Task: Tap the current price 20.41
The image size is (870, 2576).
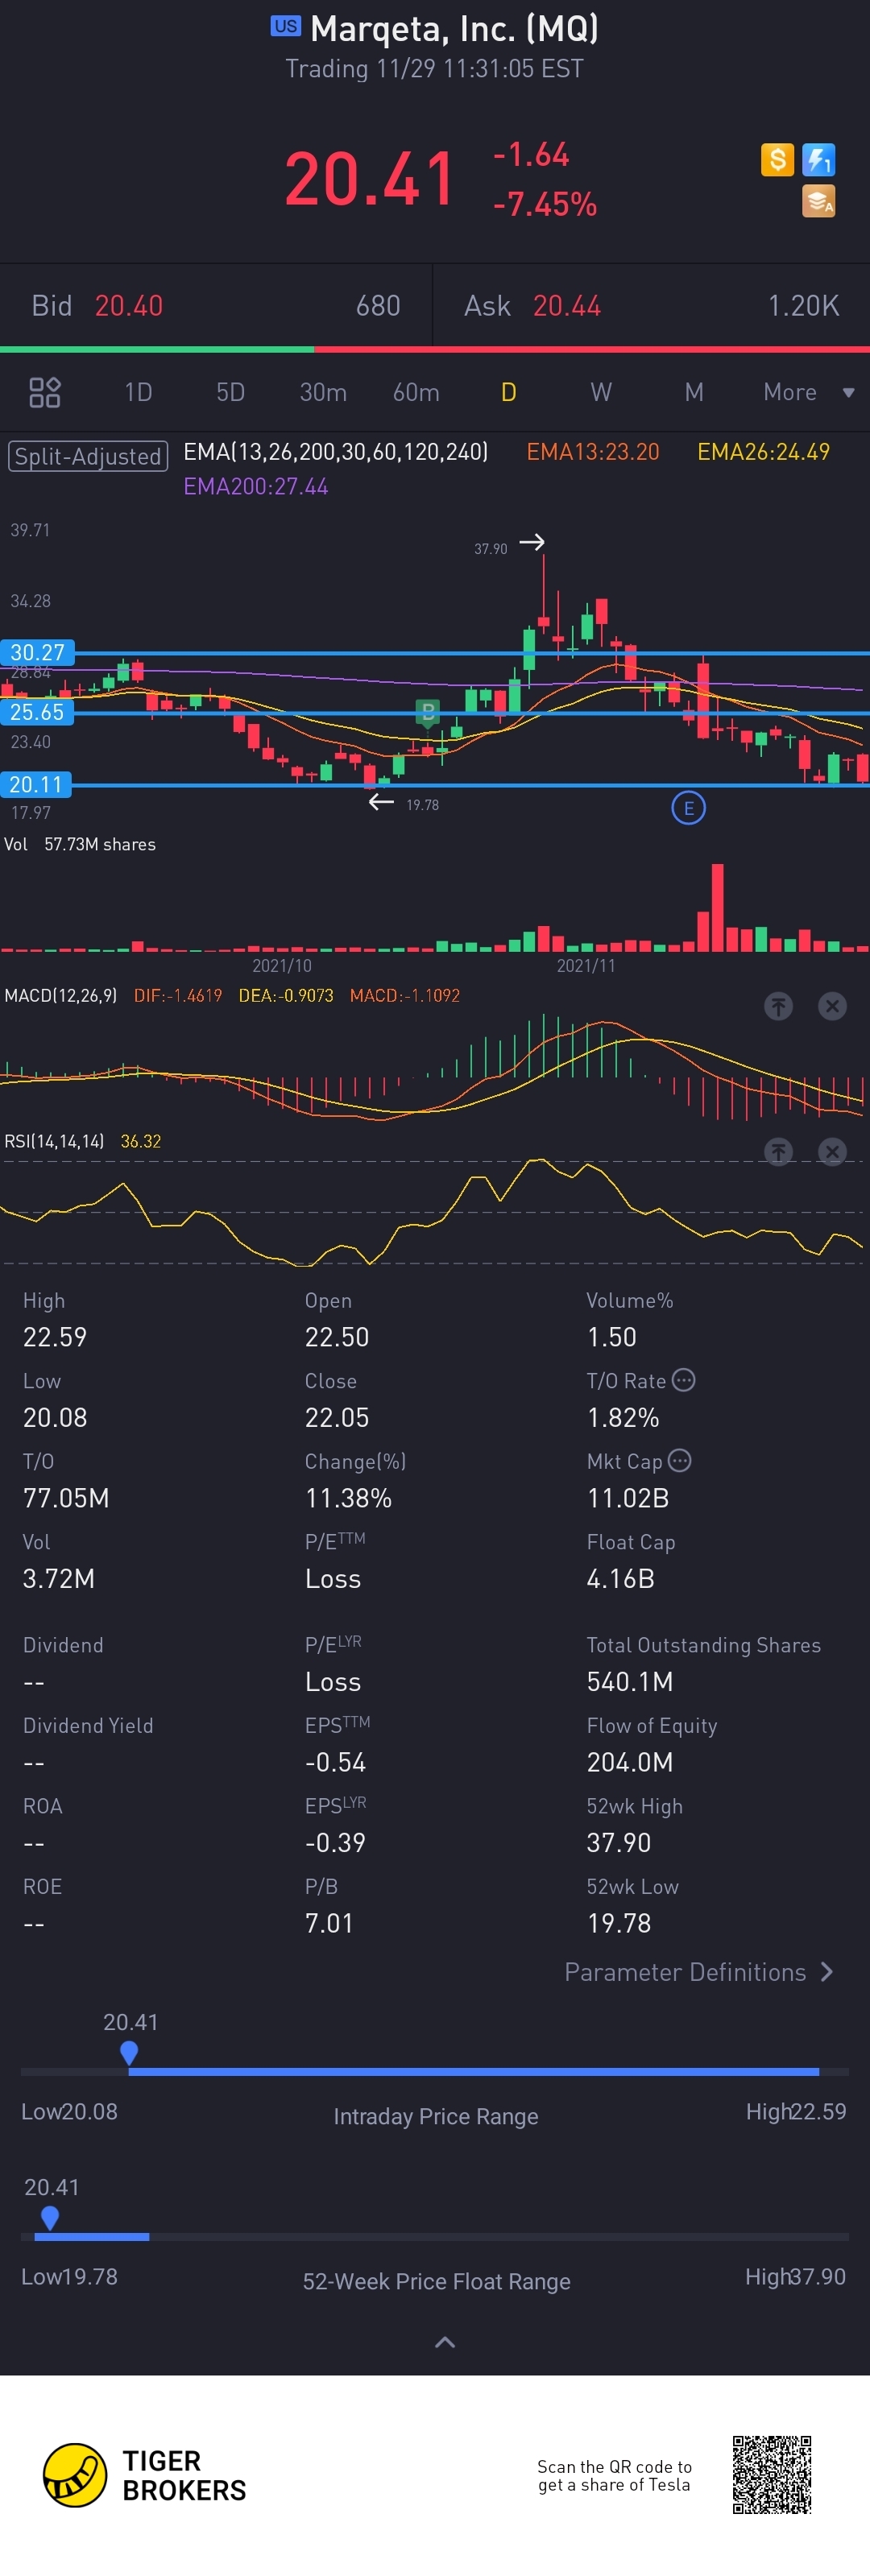Action: pos(370,179)
